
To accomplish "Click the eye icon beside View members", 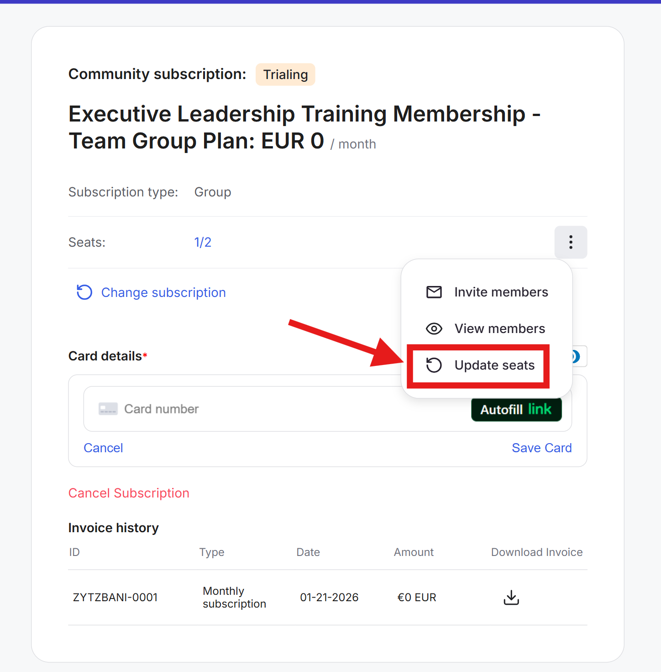I will (434, 329).
